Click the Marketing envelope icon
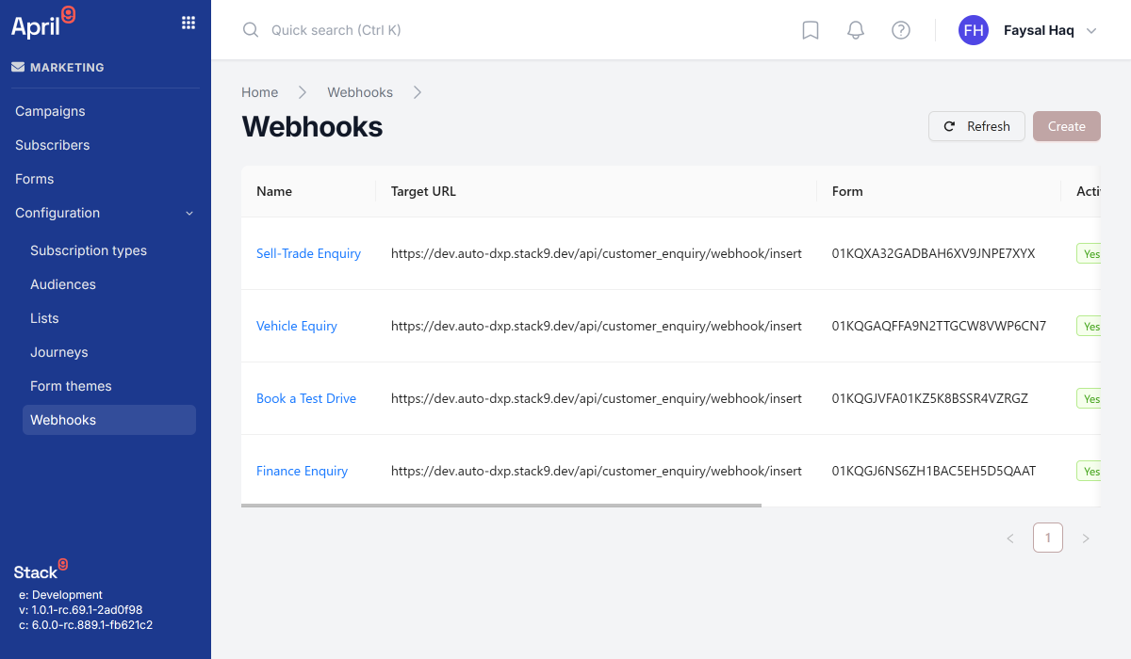The image size is (1131, 659). coord(18,67)
